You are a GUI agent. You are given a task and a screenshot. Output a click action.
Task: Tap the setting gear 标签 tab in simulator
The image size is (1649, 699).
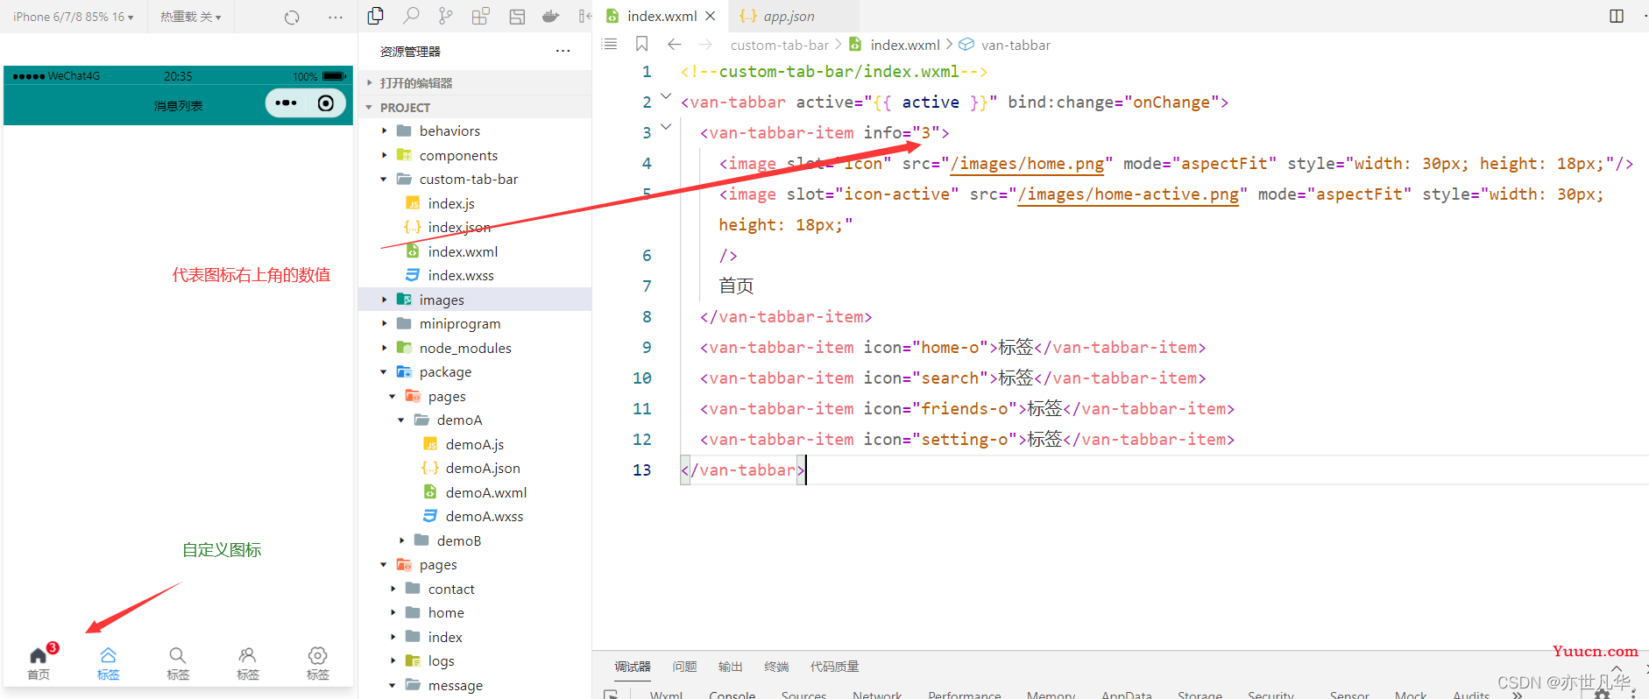tap(318, 663)
